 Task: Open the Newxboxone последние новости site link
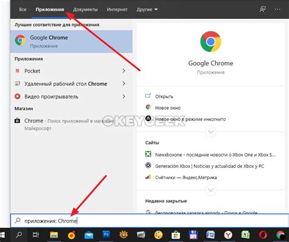tap(215, 155)
